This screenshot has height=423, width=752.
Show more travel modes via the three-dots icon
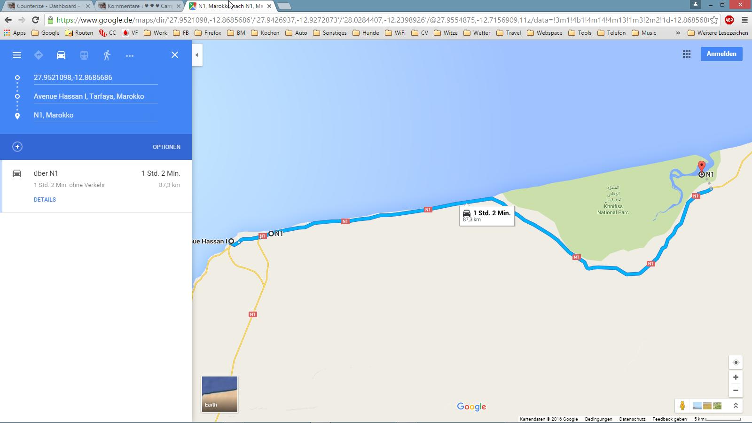click(x=130, y=55)
